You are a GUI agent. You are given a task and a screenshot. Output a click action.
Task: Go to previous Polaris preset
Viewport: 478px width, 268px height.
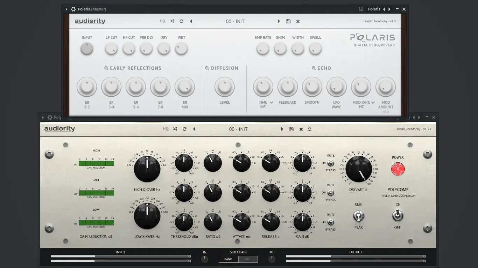coord(191,21)
